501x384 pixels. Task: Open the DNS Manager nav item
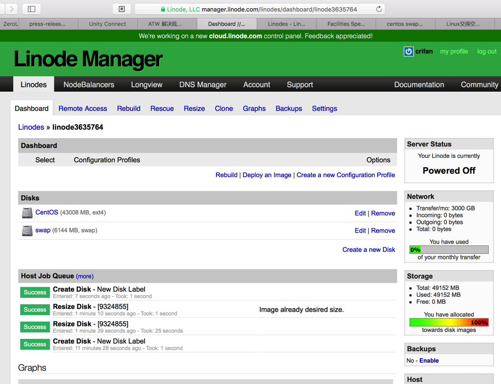click(203, 85)
